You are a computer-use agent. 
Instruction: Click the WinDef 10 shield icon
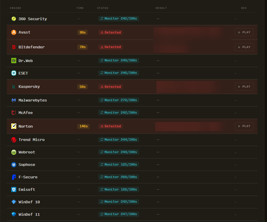pos(14,202)
